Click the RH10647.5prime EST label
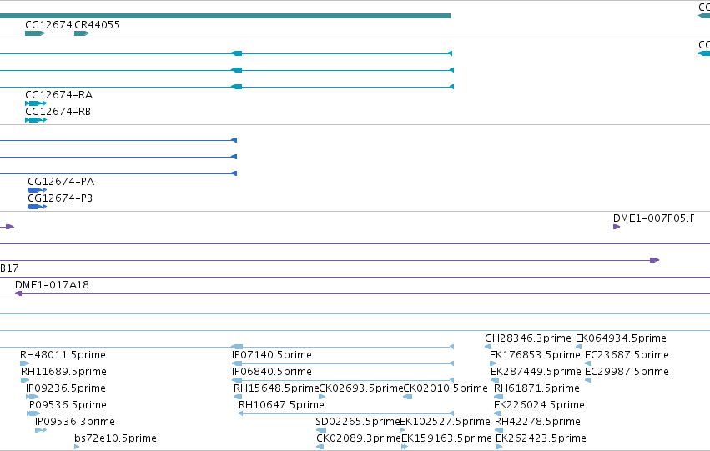710x451 pixels. 282,405
